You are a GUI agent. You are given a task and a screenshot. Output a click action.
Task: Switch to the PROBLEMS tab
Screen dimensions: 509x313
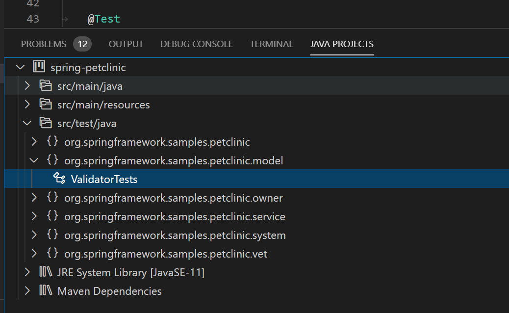point(44,44)
